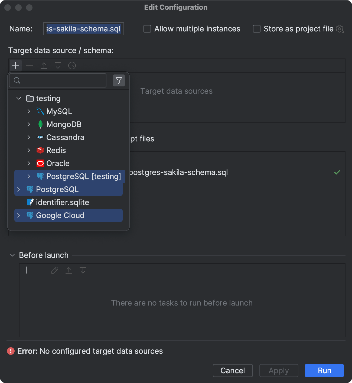Select the MySQL data source icon
Viewport: 352px width, 383px height.
40,111
